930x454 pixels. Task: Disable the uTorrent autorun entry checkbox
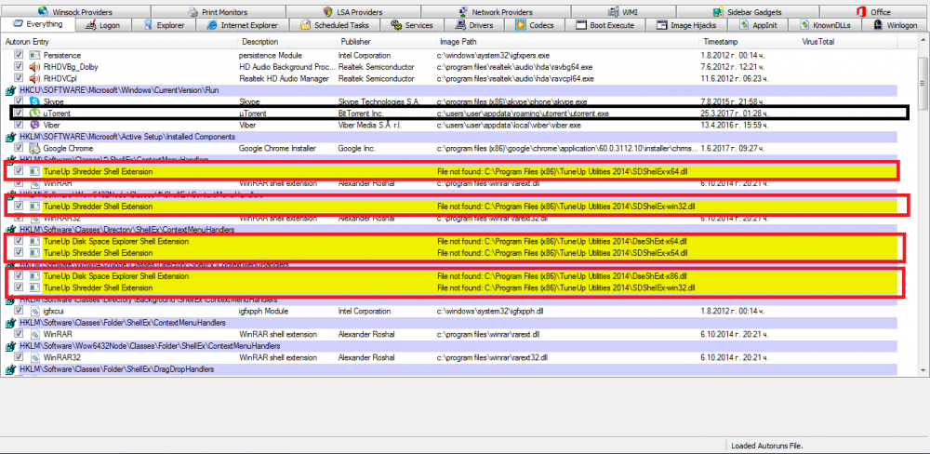pyautogui.click(x=19, y=113)
